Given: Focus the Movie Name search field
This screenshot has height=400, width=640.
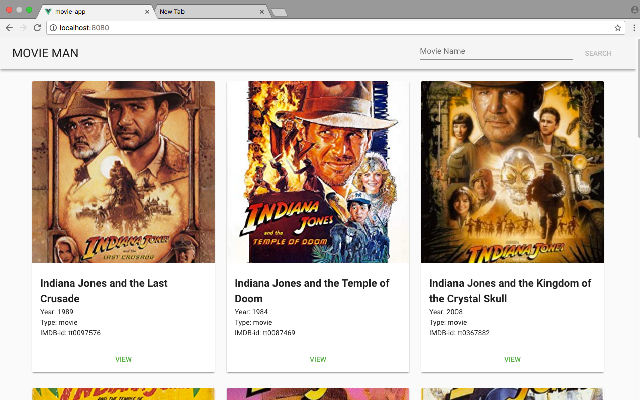Looking at the screenshot, I should 496,51.
